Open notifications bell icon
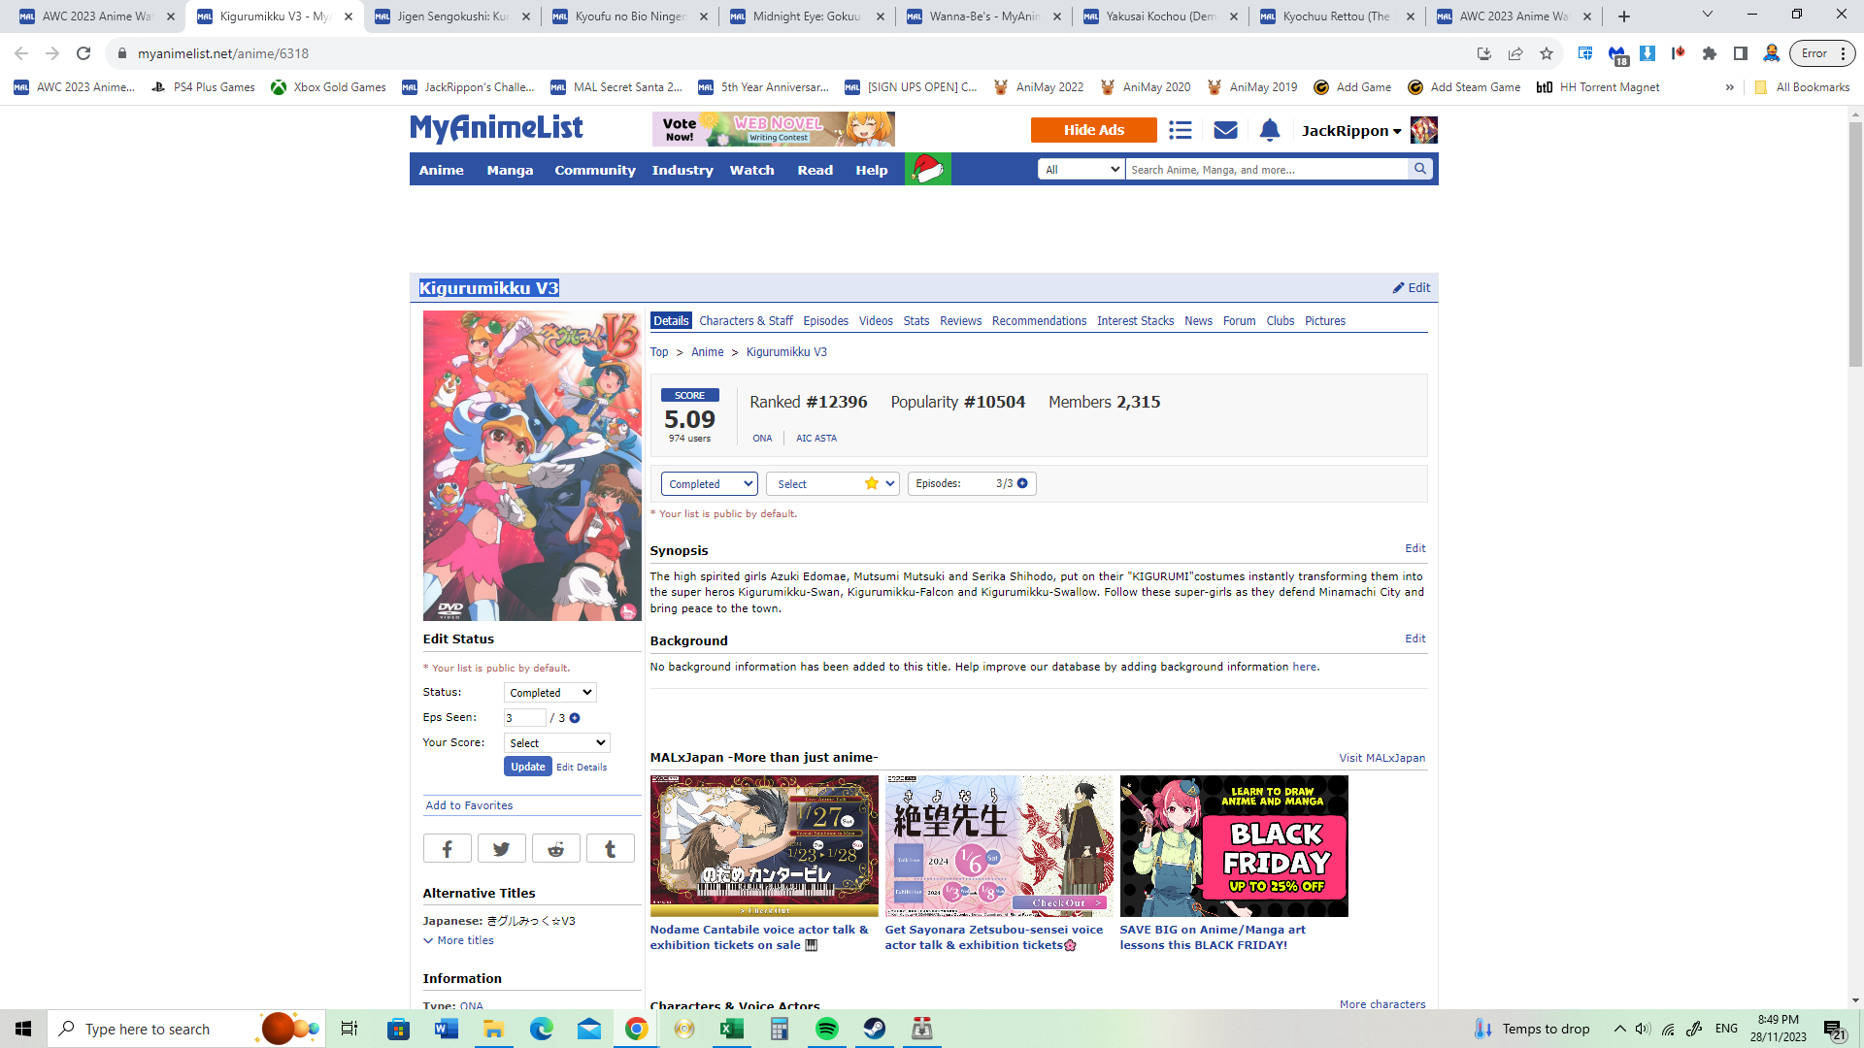Screen dimensions: 1864x1048 pyautogui.click(x=1269, y=130)
